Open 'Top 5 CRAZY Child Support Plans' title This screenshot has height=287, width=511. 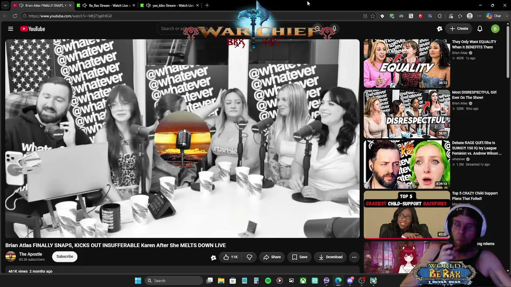coord(475,196)
